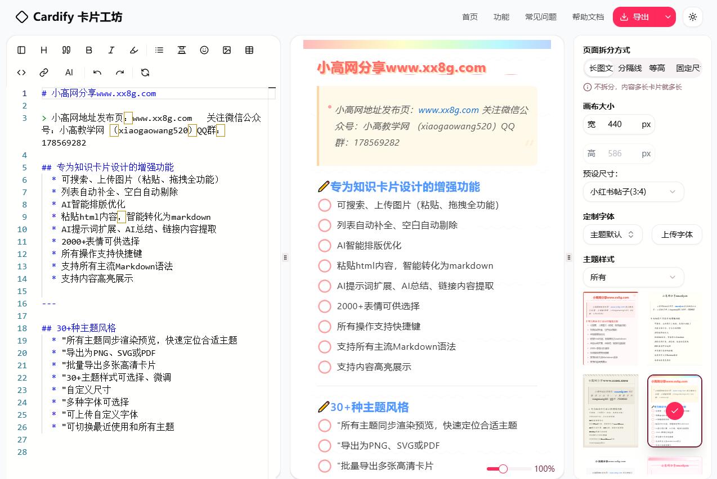Click editor heading ## 30+种主题风格
The height and width of the screenshot is (479, 717).
click(79, 328)
